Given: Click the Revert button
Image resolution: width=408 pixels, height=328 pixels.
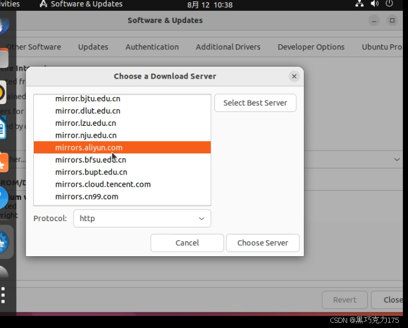Looking at the screenshot, I should (x=345, y=300).
